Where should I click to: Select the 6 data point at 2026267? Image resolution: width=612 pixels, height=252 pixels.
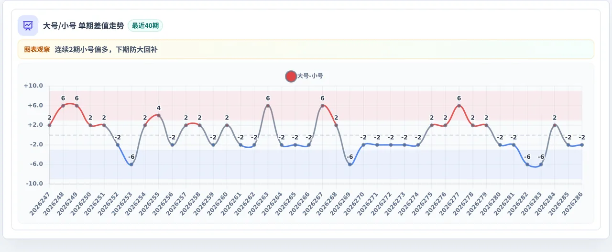tap(323, 106)
